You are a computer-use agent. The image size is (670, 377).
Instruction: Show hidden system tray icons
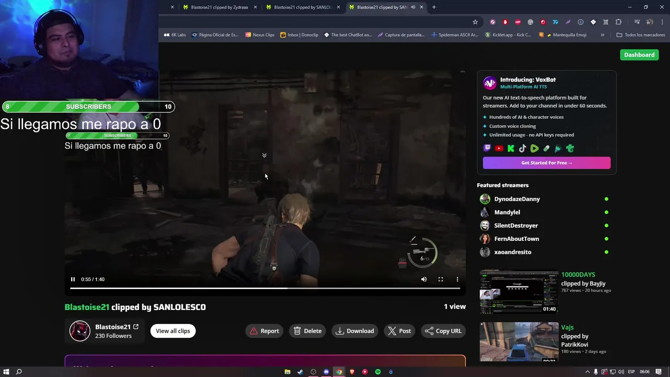coord(587,372)
